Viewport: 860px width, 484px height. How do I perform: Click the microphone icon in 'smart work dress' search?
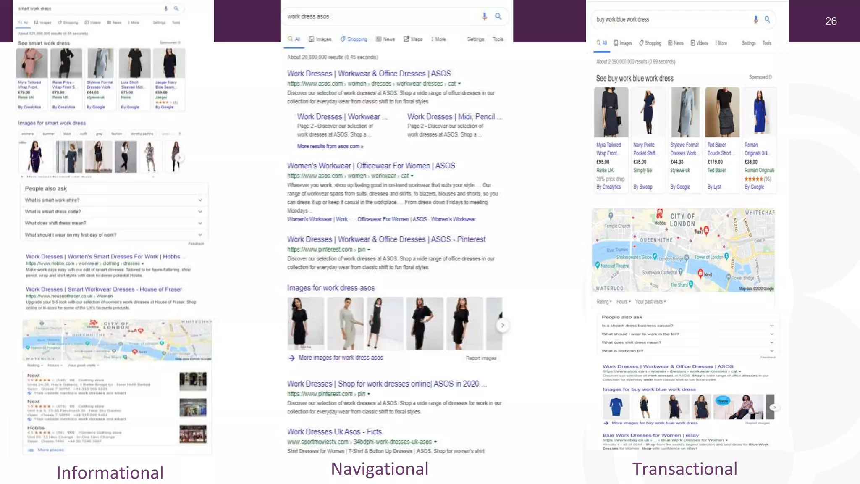pyautogui.click(x=166, y=8)
